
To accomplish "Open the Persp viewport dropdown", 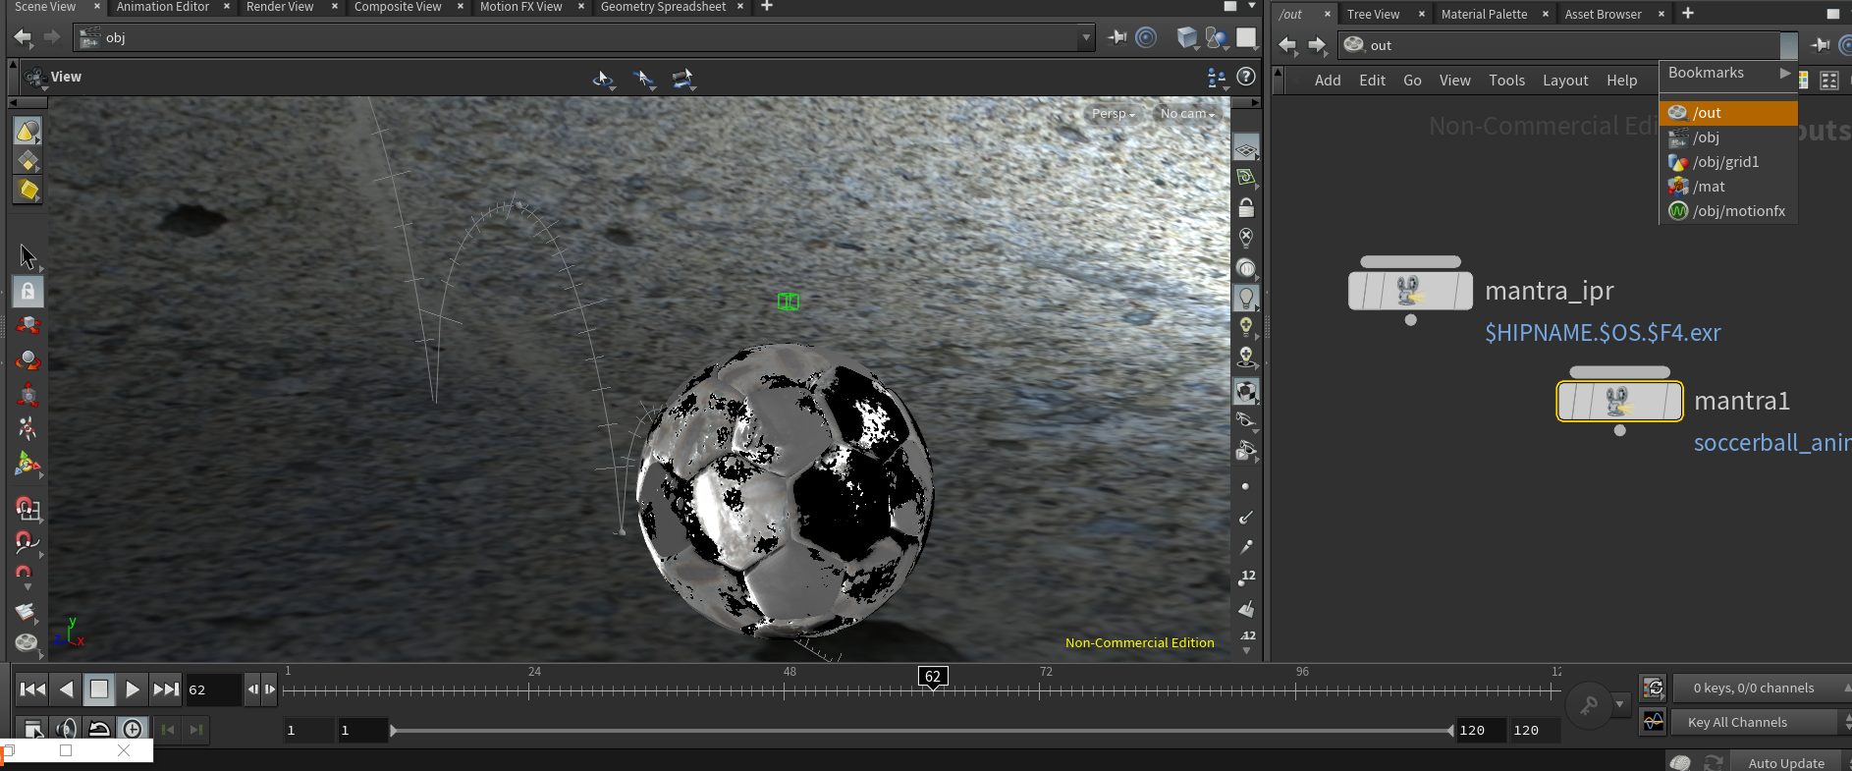I will [x=1113, y=114].
